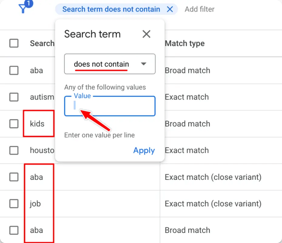Check the box next to 'houston'
The width and height of the screenshot is (282, 243).
[14, 150]
